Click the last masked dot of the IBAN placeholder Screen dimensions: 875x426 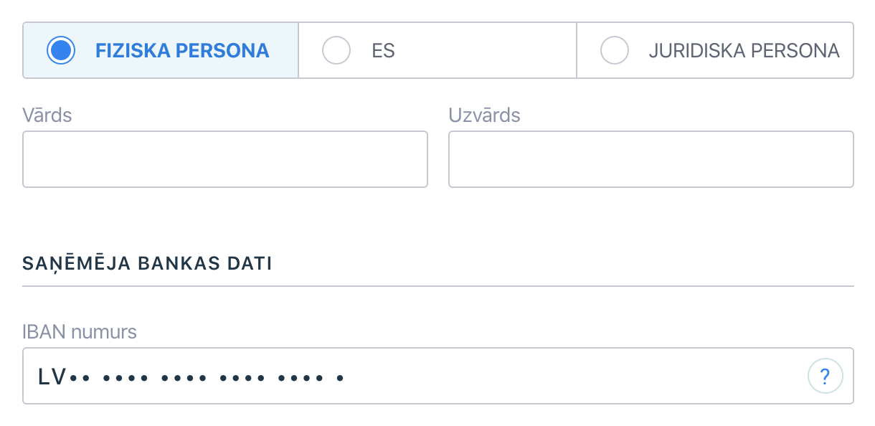(340, 377)
